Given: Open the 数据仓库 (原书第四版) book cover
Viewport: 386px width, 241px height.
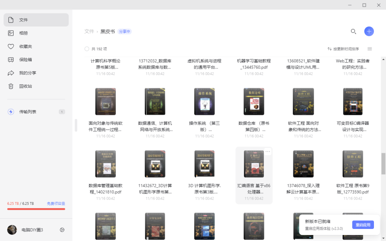Looking at the screenshot, I should coord(254,102).
